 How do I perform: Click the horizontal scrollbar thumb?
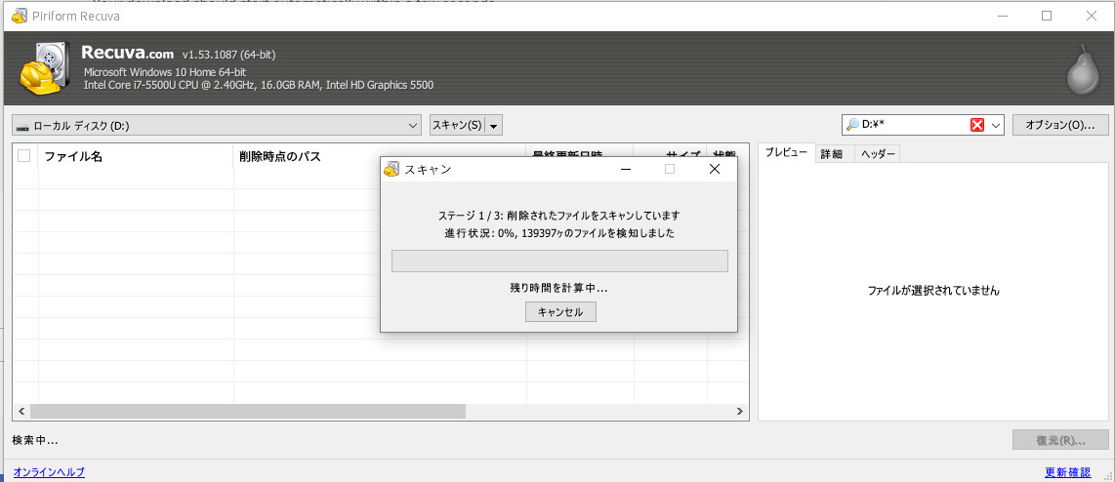[247, 411]
